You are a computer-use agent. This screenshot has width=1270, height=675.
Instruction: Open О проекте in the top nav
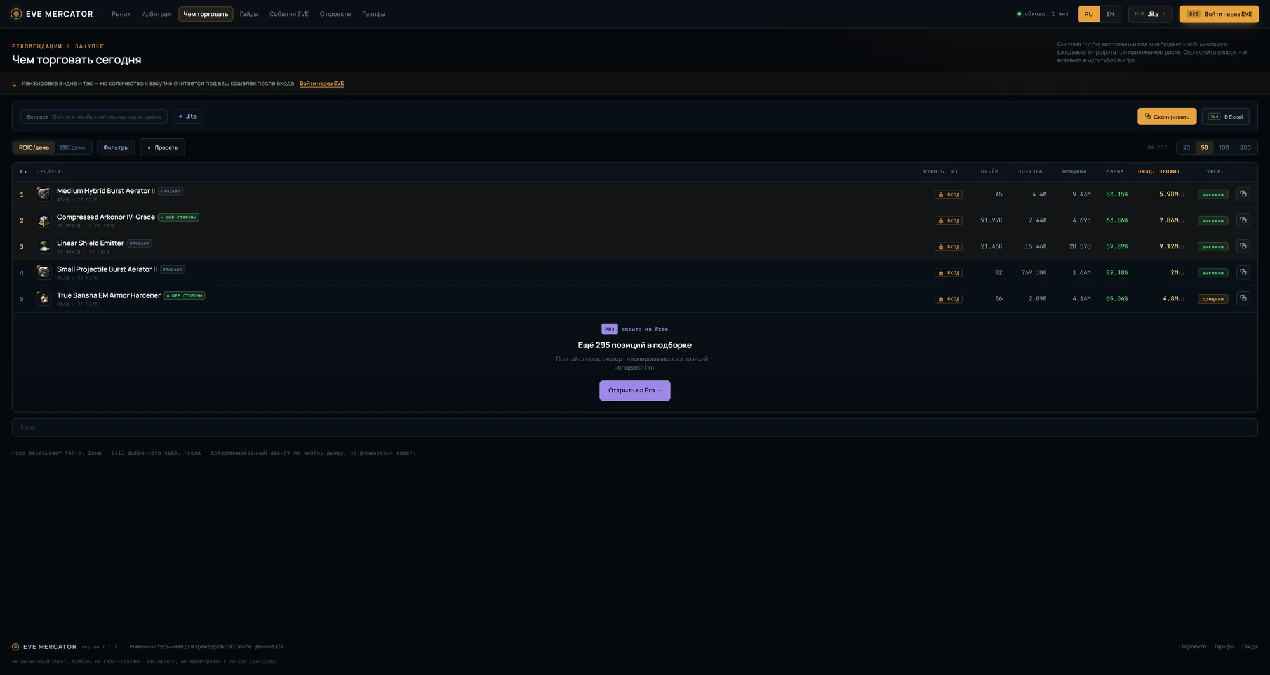click(335, 14)
